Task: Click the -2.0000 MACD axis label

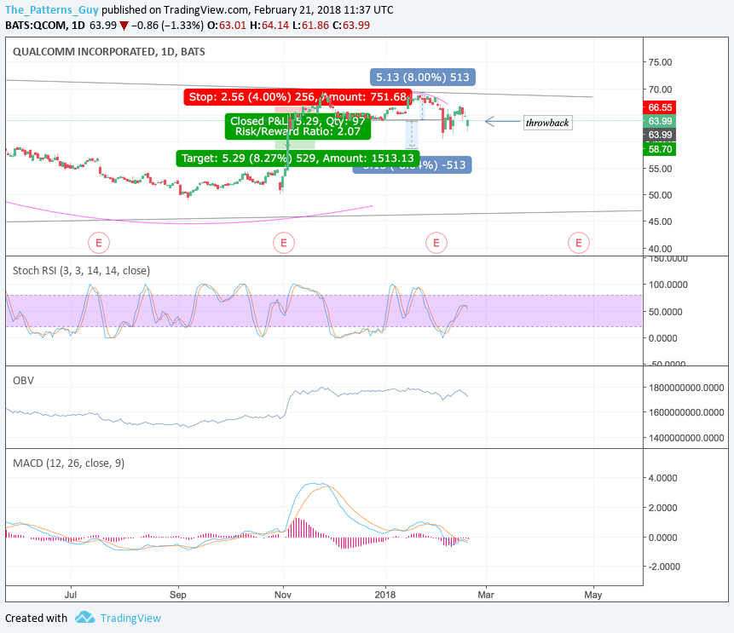Action: [x=663, y=567]
